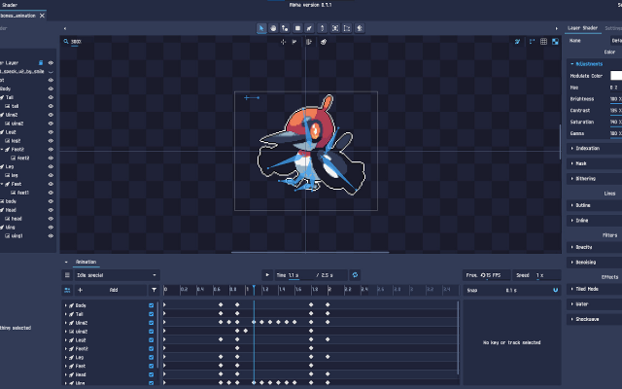Viewport: 622px width, 389px height.
Task: Click the Speed 1 x field
Action: click(536, 275)
